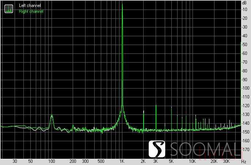251x165 pixels.
Task: Select the Right channel legend label
Action: (x=31, y=12)
